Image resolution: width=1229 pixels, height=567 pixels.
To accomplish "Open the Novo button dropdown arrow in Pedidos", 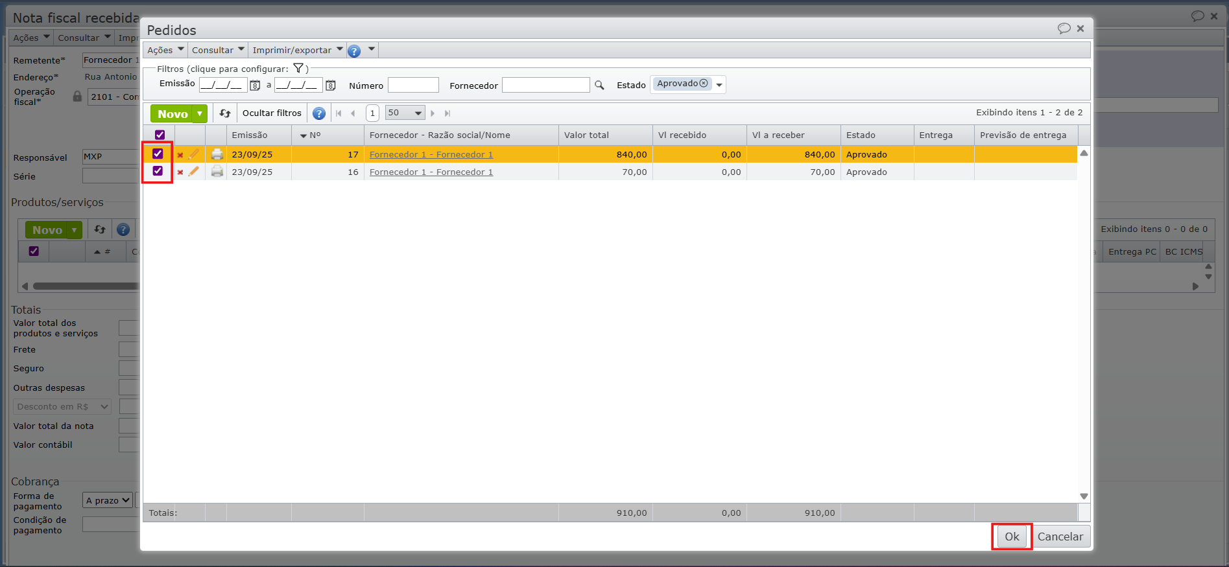I will click(200, 114).
